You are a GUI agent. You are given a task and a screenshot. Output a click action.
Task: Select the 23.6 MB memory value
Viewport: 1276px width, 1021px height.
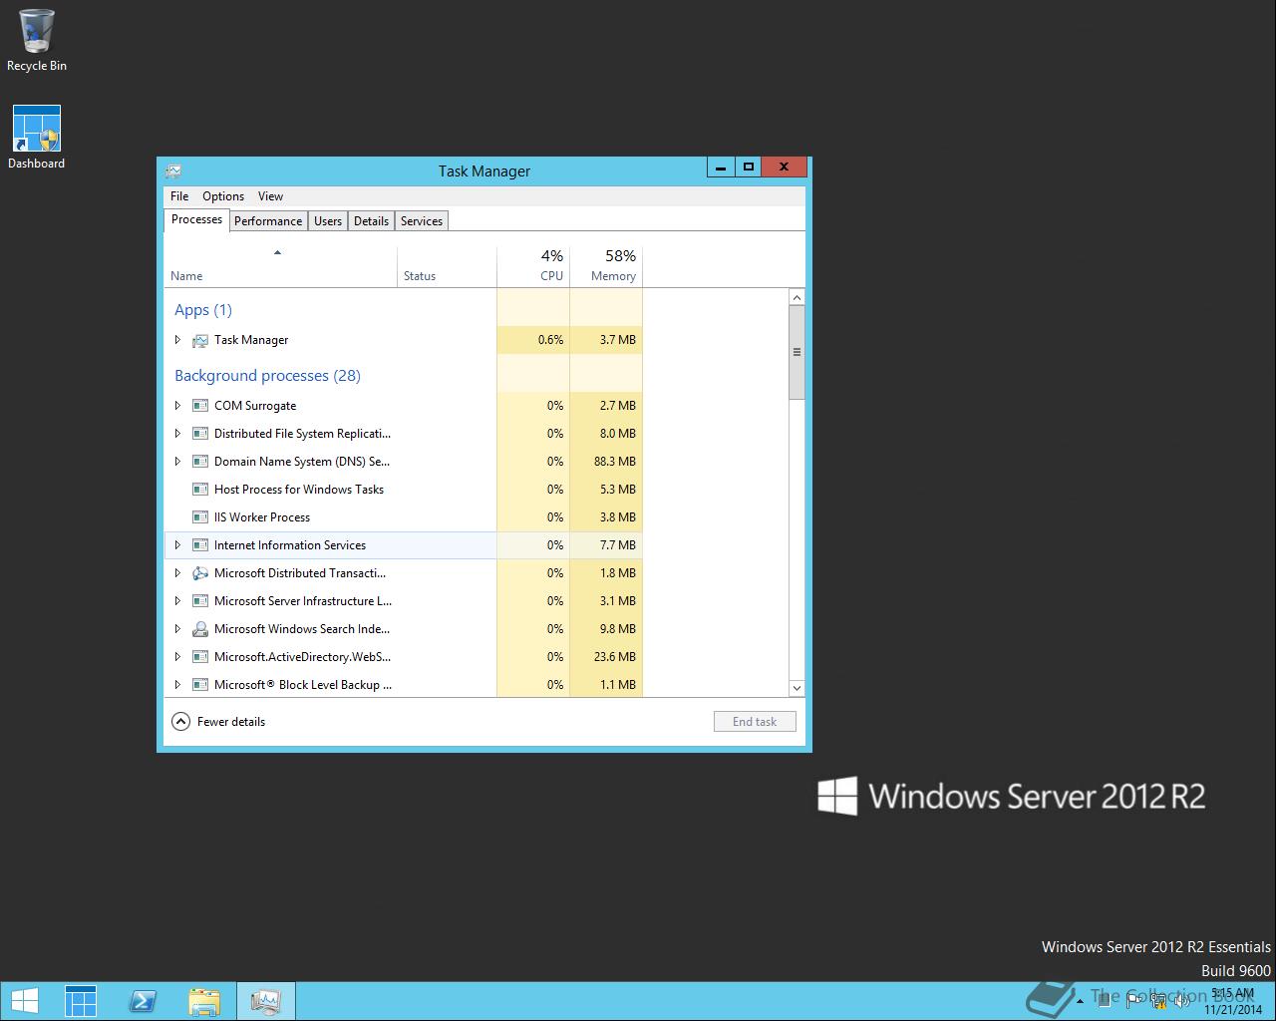[614, 657]
